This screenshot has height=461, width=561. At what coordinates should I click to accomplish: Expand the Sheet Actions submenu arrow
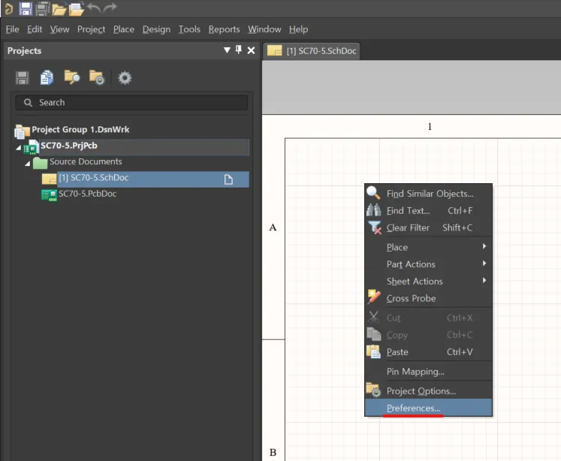[484, 280]
